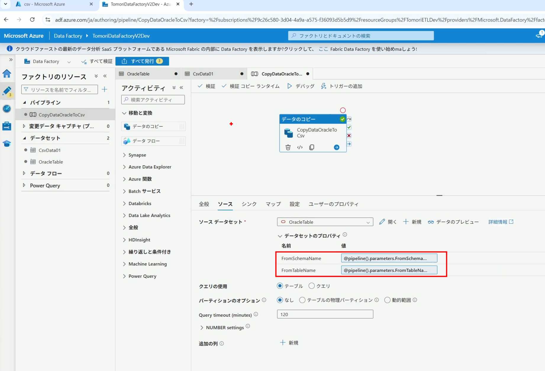Select 動的範囲 partition radio option
This screenshot has width=545, height=371.
387,300
